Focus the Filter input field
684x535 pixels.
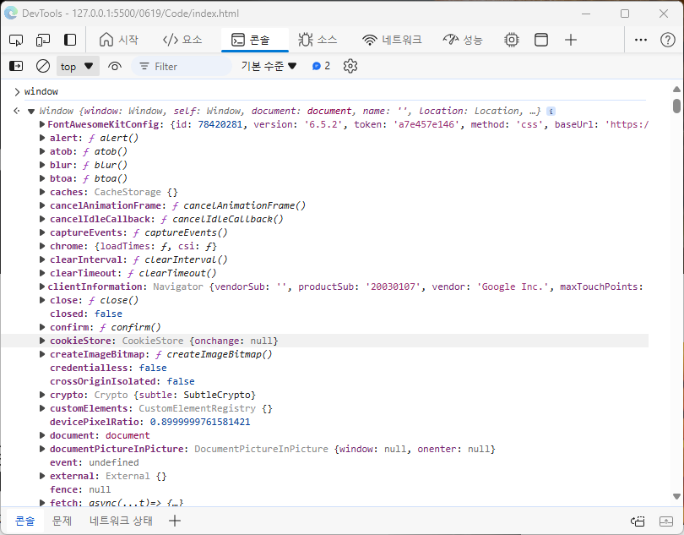point(182,67)
